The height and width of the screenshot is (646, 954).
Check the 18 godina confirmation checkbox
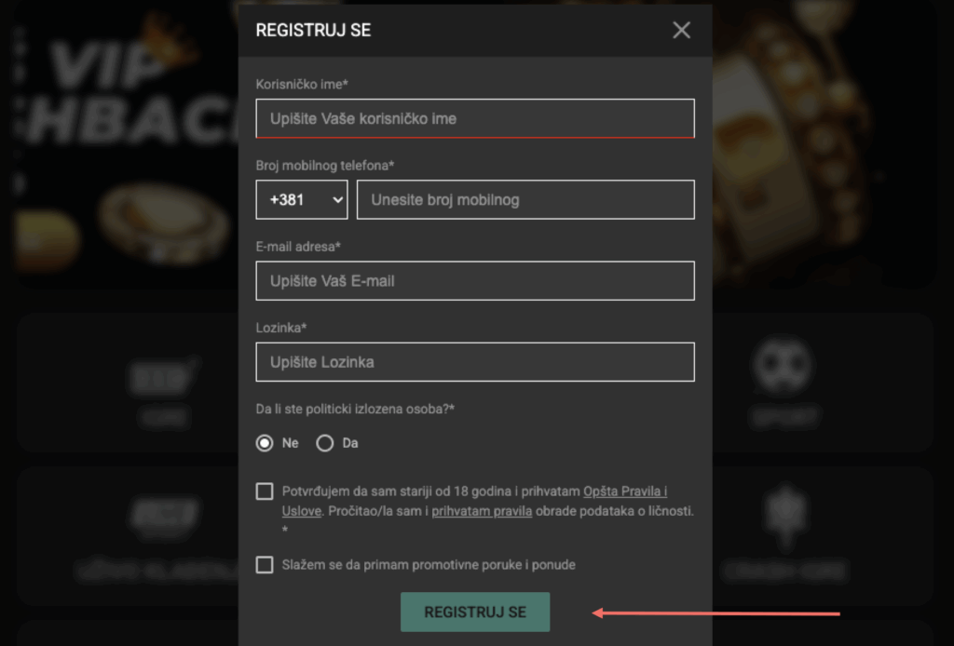[265, 491]
